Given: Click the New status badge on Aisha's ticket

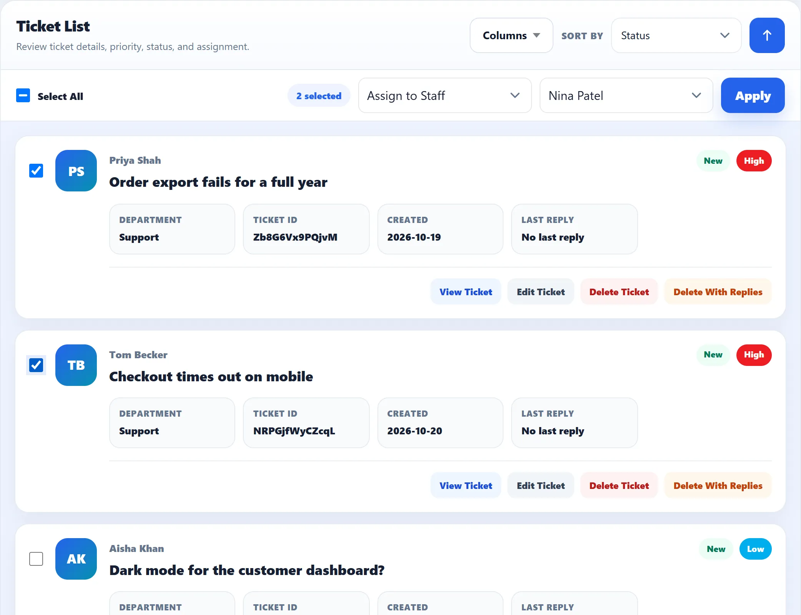Looking at the screenshot, I should pyautogui.click(x=716, y=549).
